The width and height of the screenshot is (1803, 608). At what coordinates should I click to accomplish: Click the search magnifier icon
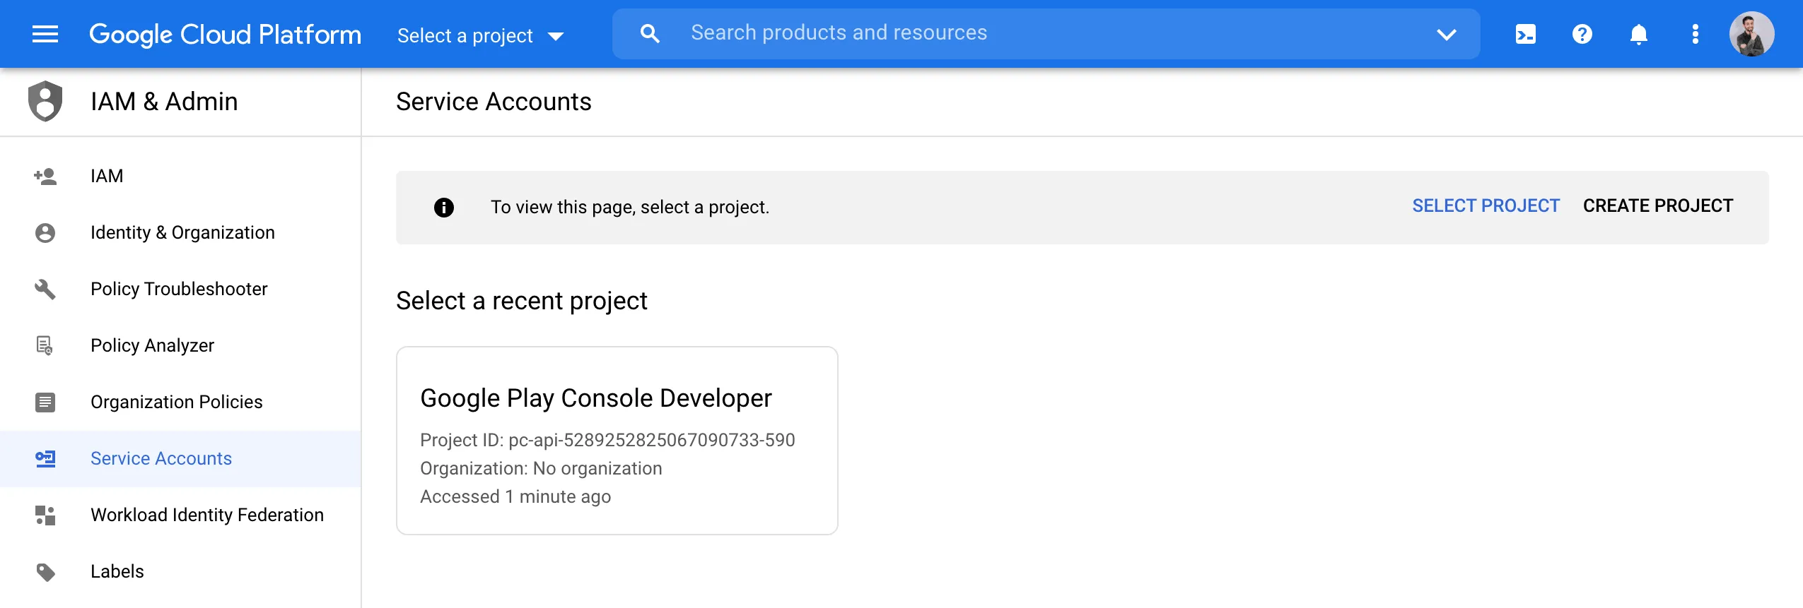[649, 34]
